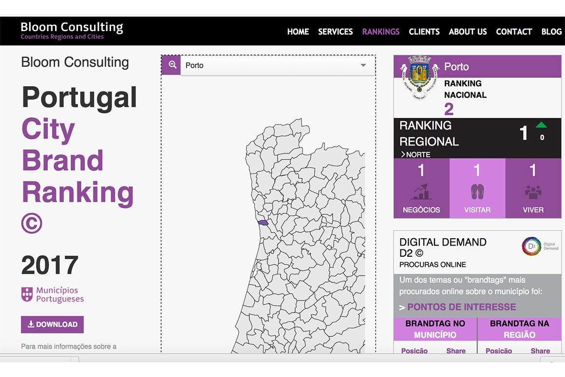Click the green up-arrow ranking indicator
The image size is (565, 377).
pyautogui.click(x=541, y=125)
